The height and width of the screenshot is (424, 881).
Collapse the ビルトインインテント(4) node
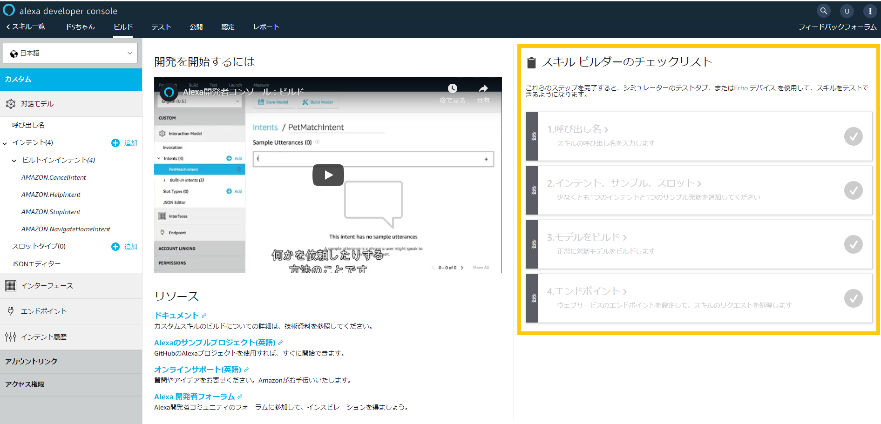click(14, 161)
